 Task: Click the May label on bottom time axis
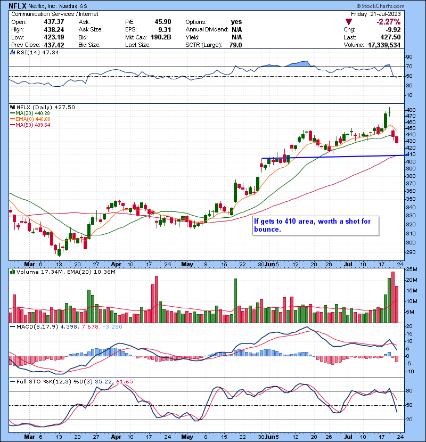pos(187,437)
